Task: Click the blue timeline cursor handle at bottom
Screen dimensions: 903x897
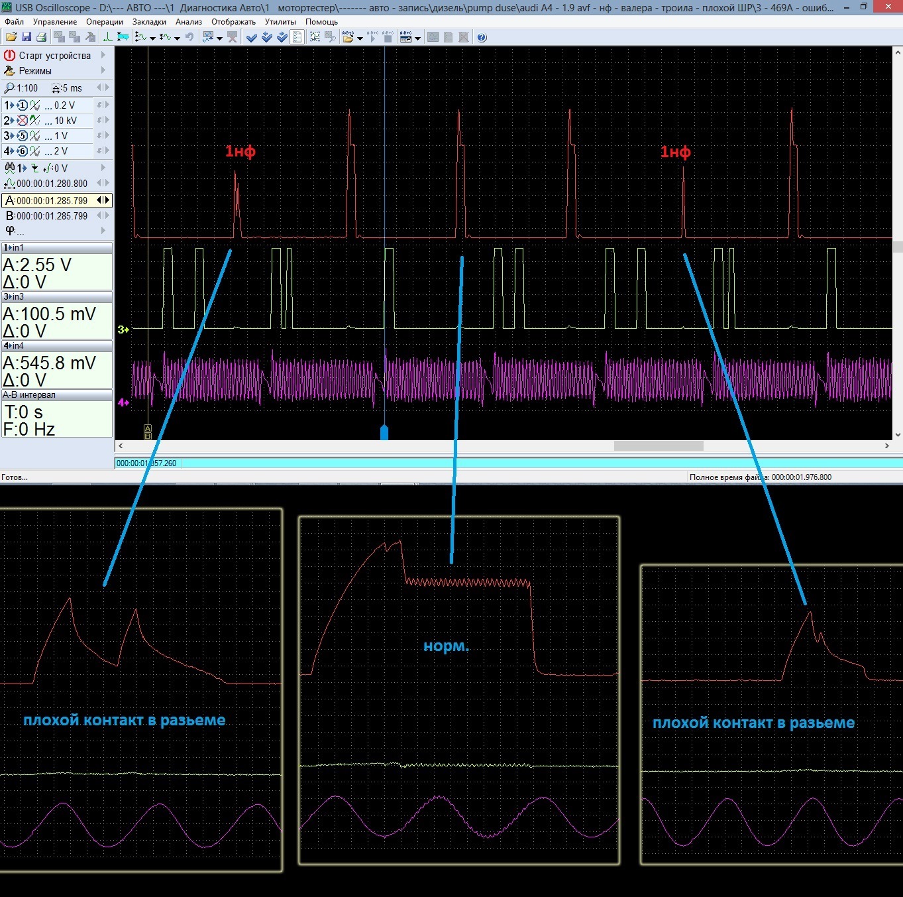Action: (384, 432)
